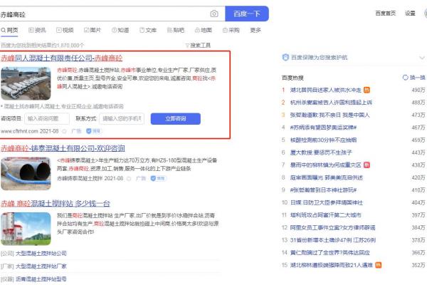
Task: Open 赤峰商砼-铸泰混凝土有限公司 result title
Action: [63, 148]
